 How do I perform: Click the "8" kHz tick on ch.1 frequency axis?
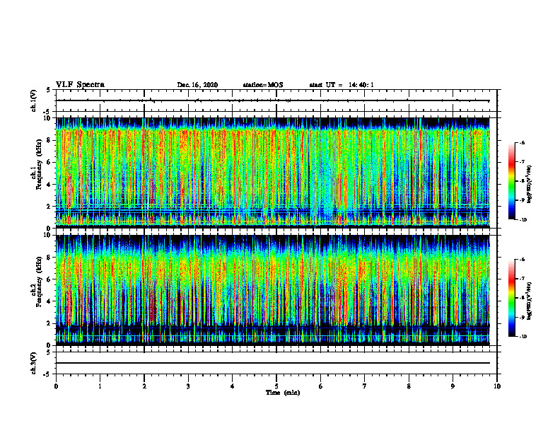click(x=49, y=140)
